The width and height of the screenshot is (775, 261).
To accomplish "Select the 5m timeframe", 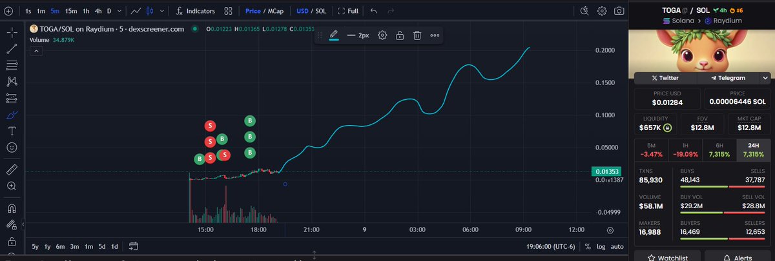I will 55,11.
